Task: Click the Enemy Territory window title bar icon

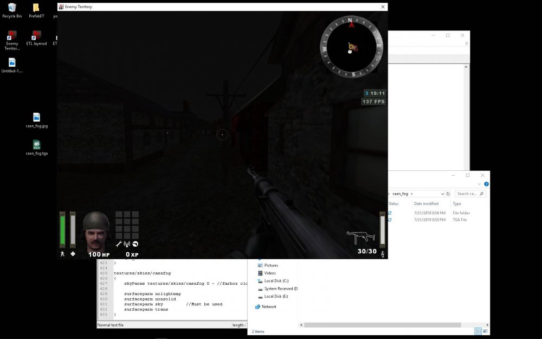Action: pyautogui.click(x=61, y=7)
